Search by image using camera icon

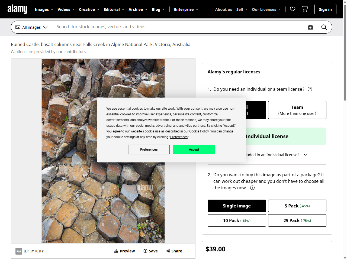[x=310, y=27]
